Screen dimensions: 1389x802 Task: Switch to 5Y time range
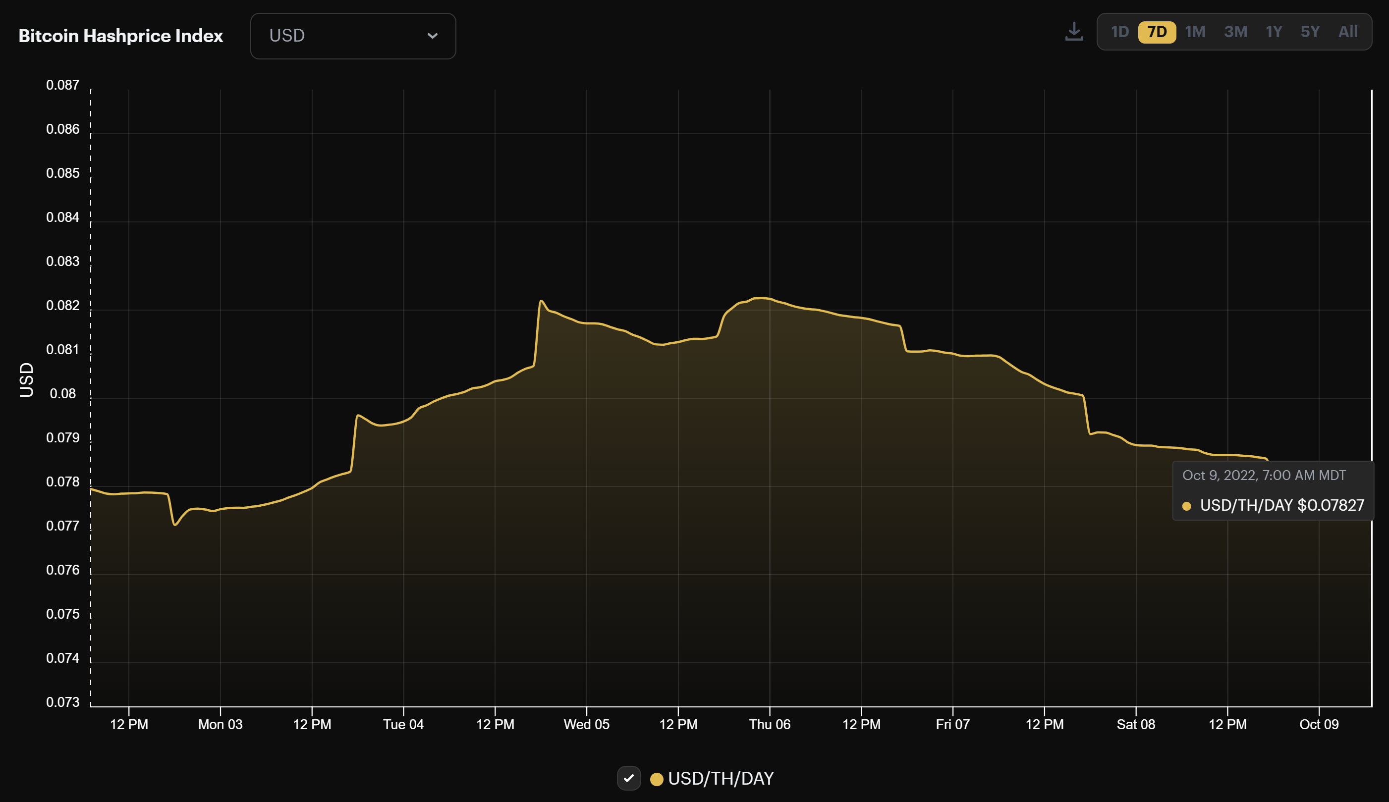tap(1310, 32)
